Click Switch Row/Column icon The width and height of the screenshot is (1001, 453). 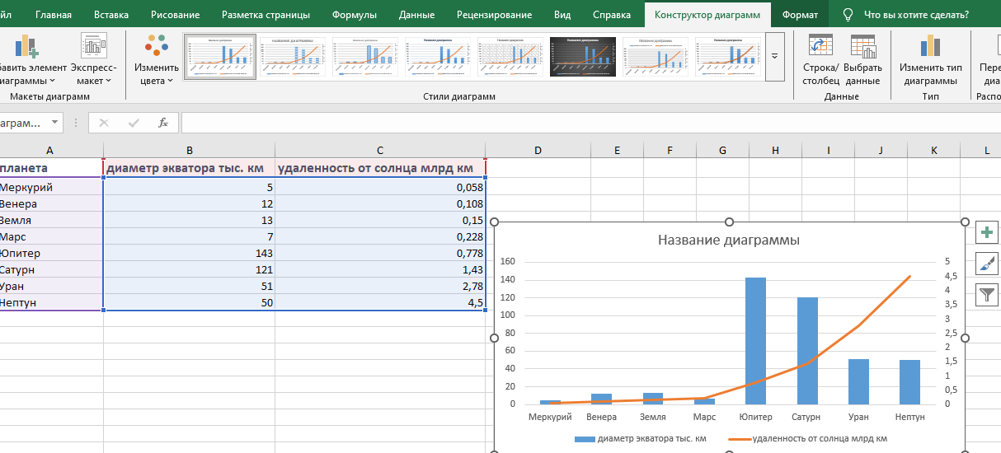tap(820, 46)
